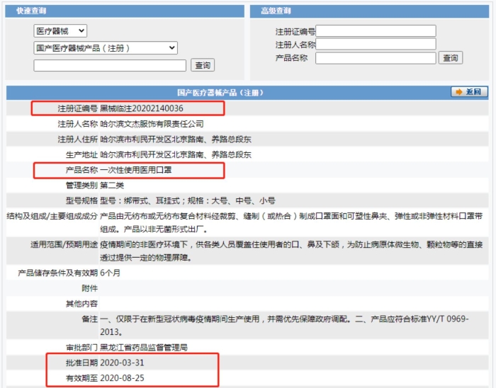
Task: Click the 产品名称 input in 高级查询
Action: [376, 58]
